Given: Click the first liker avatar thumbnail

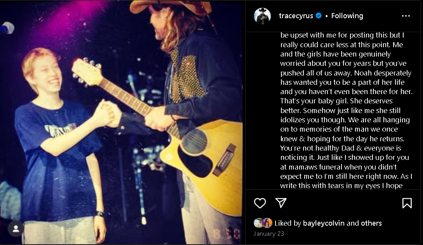Looking at the screenshot, I should [258, 223].
